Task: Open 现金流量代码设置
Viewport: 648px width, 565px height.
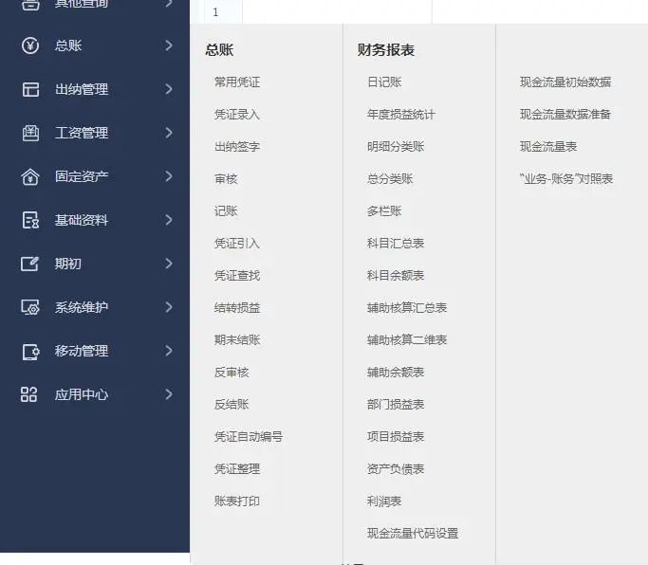Action: pos(413,533)
